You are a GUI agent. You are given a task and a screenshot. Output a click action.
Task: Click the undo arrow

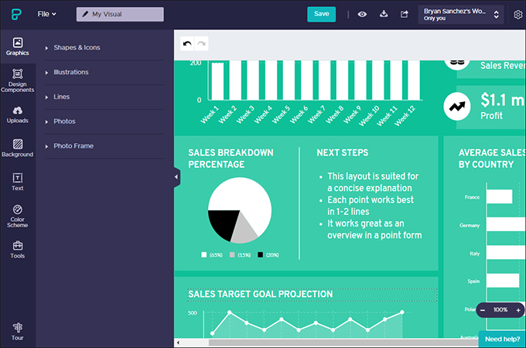(187, 43)
